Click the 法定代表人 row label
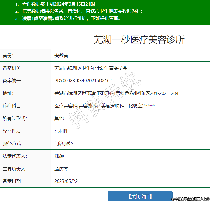210x201 pixels. [15, 156]
